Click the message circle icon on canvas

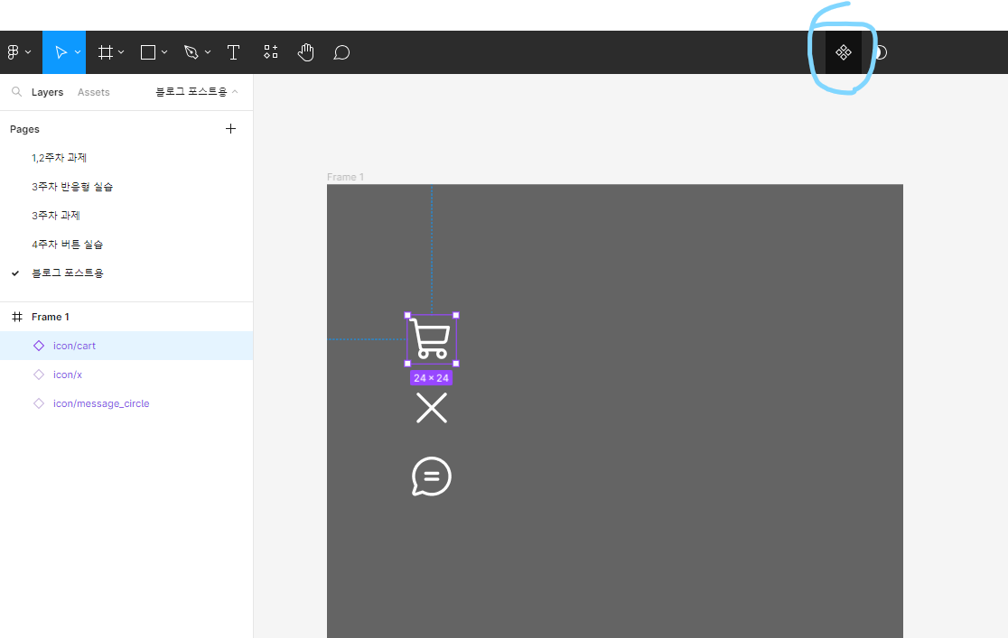coord(432,476)
